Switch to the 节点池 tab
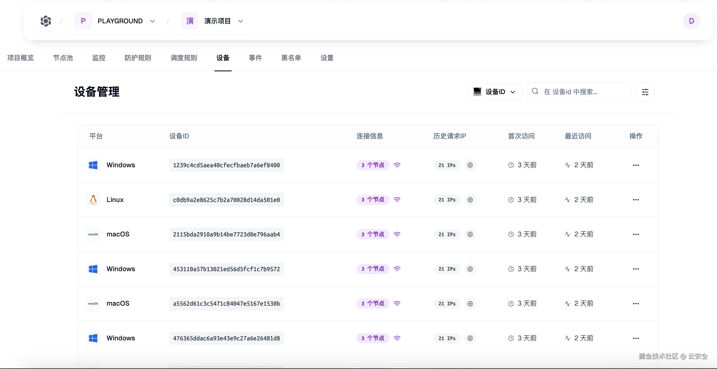The width and height of the screenshot is (717, 369). click(63, 58)
